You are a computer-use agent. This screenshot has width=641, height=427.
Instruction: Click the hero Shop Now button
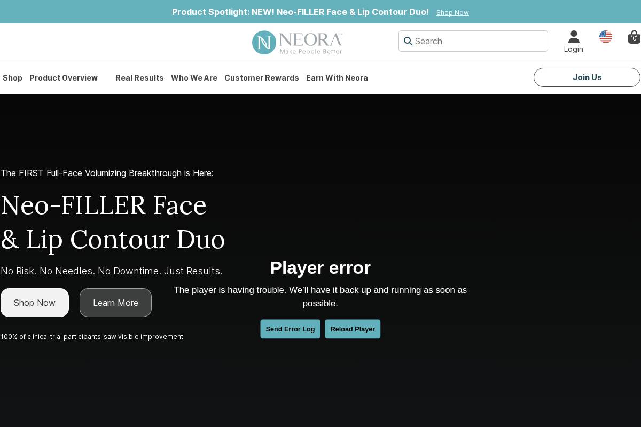[35, 303]
